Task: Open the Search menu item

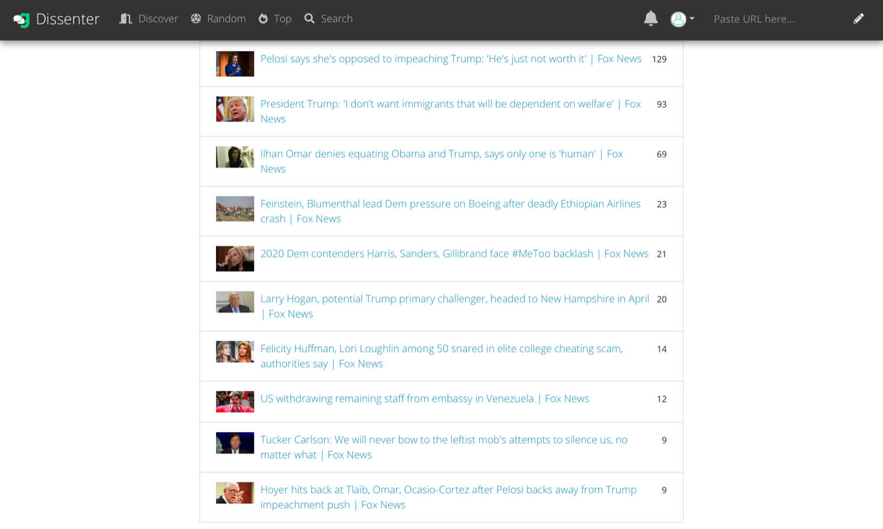Action: point(328,19)
